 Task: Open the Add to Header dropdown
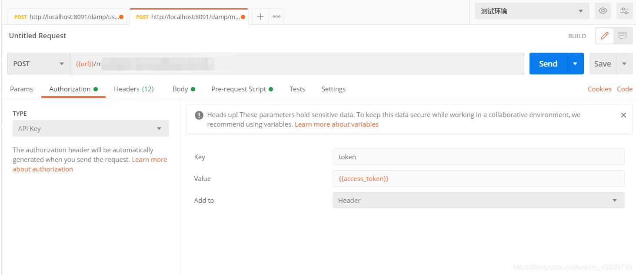click(x=479, y=200)
